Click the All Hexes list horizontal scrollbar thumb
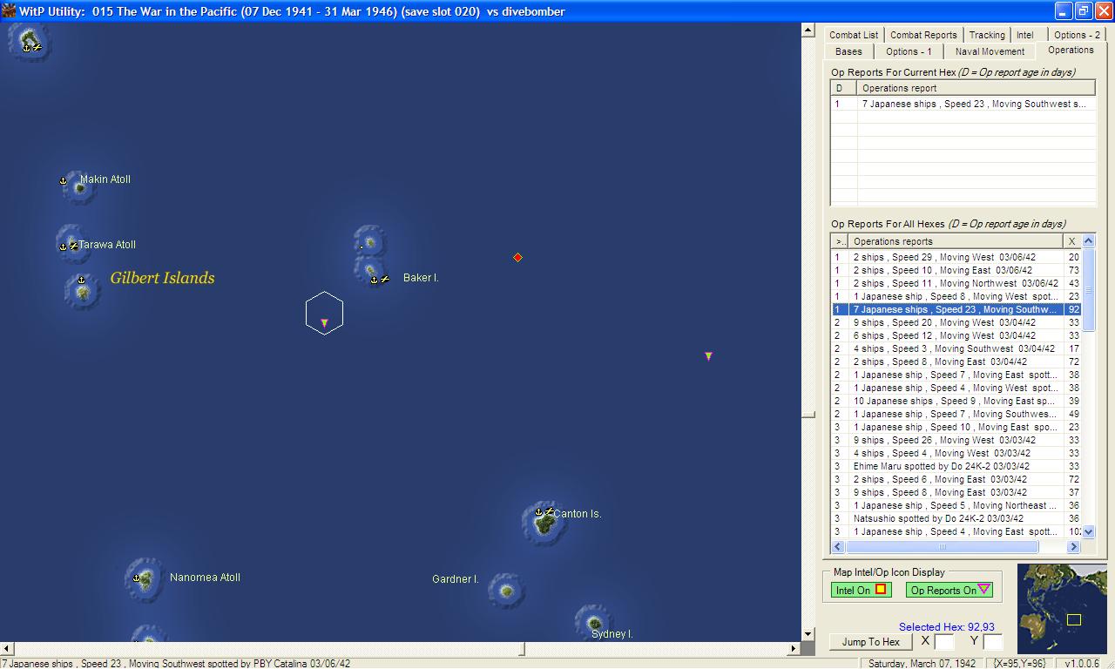 click(x=942, y=546)
